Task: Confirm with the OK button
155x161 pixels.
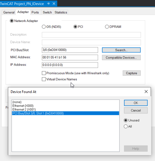Action: (136, 103)
